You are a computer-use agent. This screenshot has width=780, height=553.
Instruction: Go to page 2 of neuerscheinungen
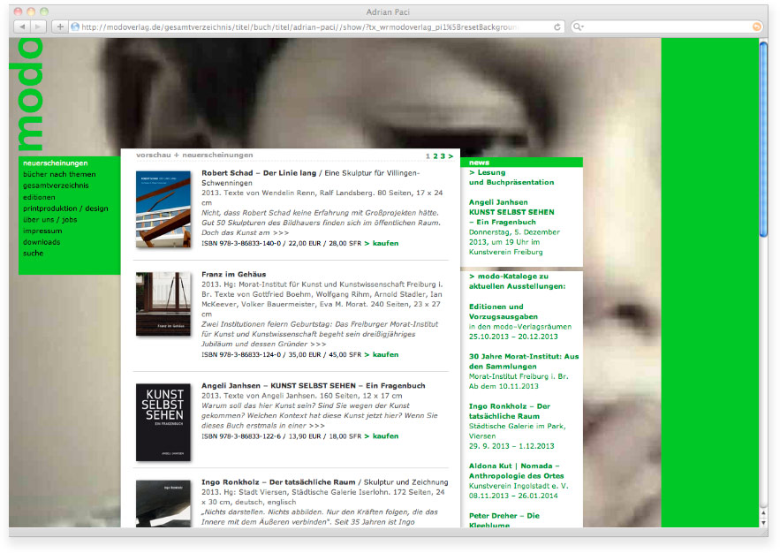click(x=435, y=155)
